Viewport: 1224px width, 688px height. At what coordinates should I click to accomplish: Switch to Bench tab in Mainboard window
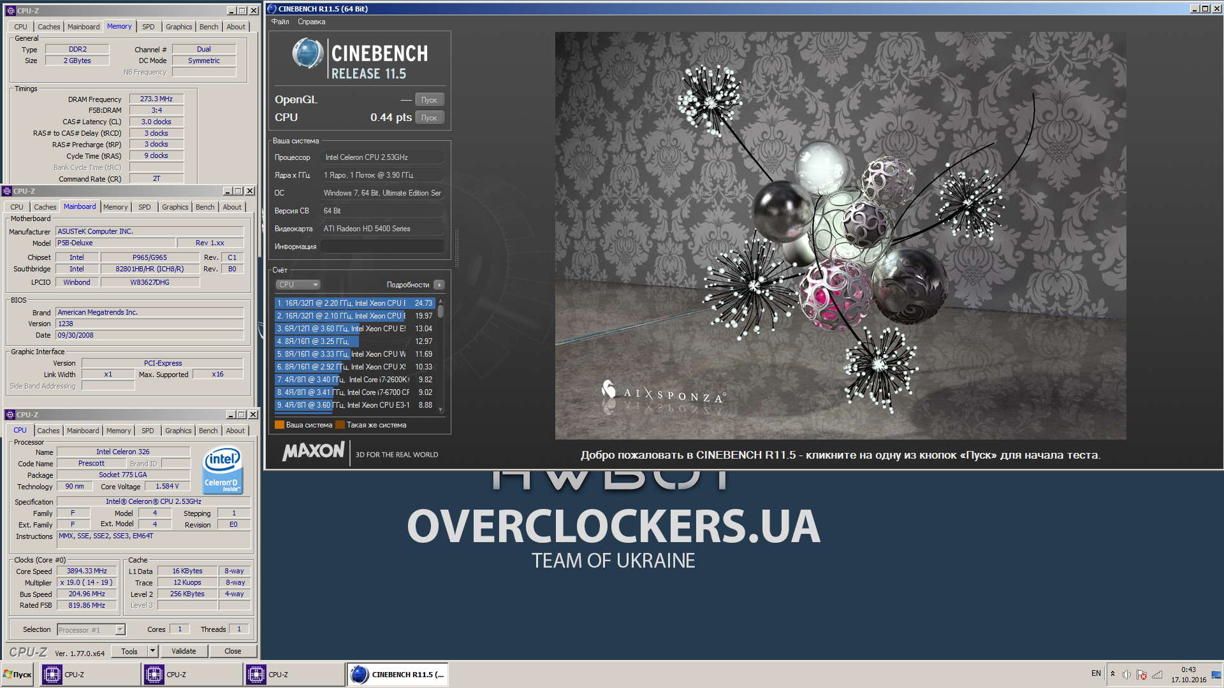pos(205,207)
